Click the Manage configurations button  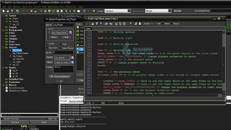coord(177,11)
